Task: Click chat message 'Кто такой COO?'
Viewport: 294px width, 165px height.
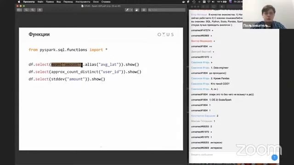Action: [220, 84]
